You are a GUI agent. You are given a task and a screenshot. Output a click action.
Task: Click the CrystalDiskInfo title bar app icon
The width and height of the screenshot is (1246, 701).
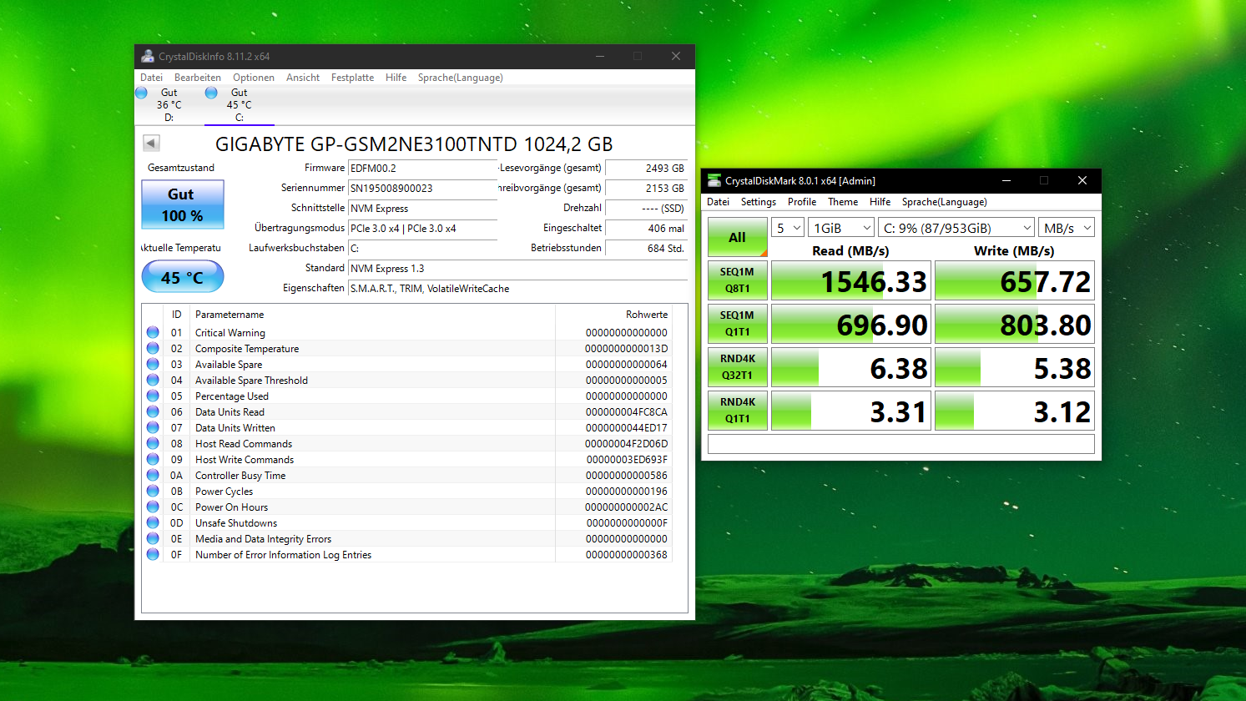click(148, 57)
